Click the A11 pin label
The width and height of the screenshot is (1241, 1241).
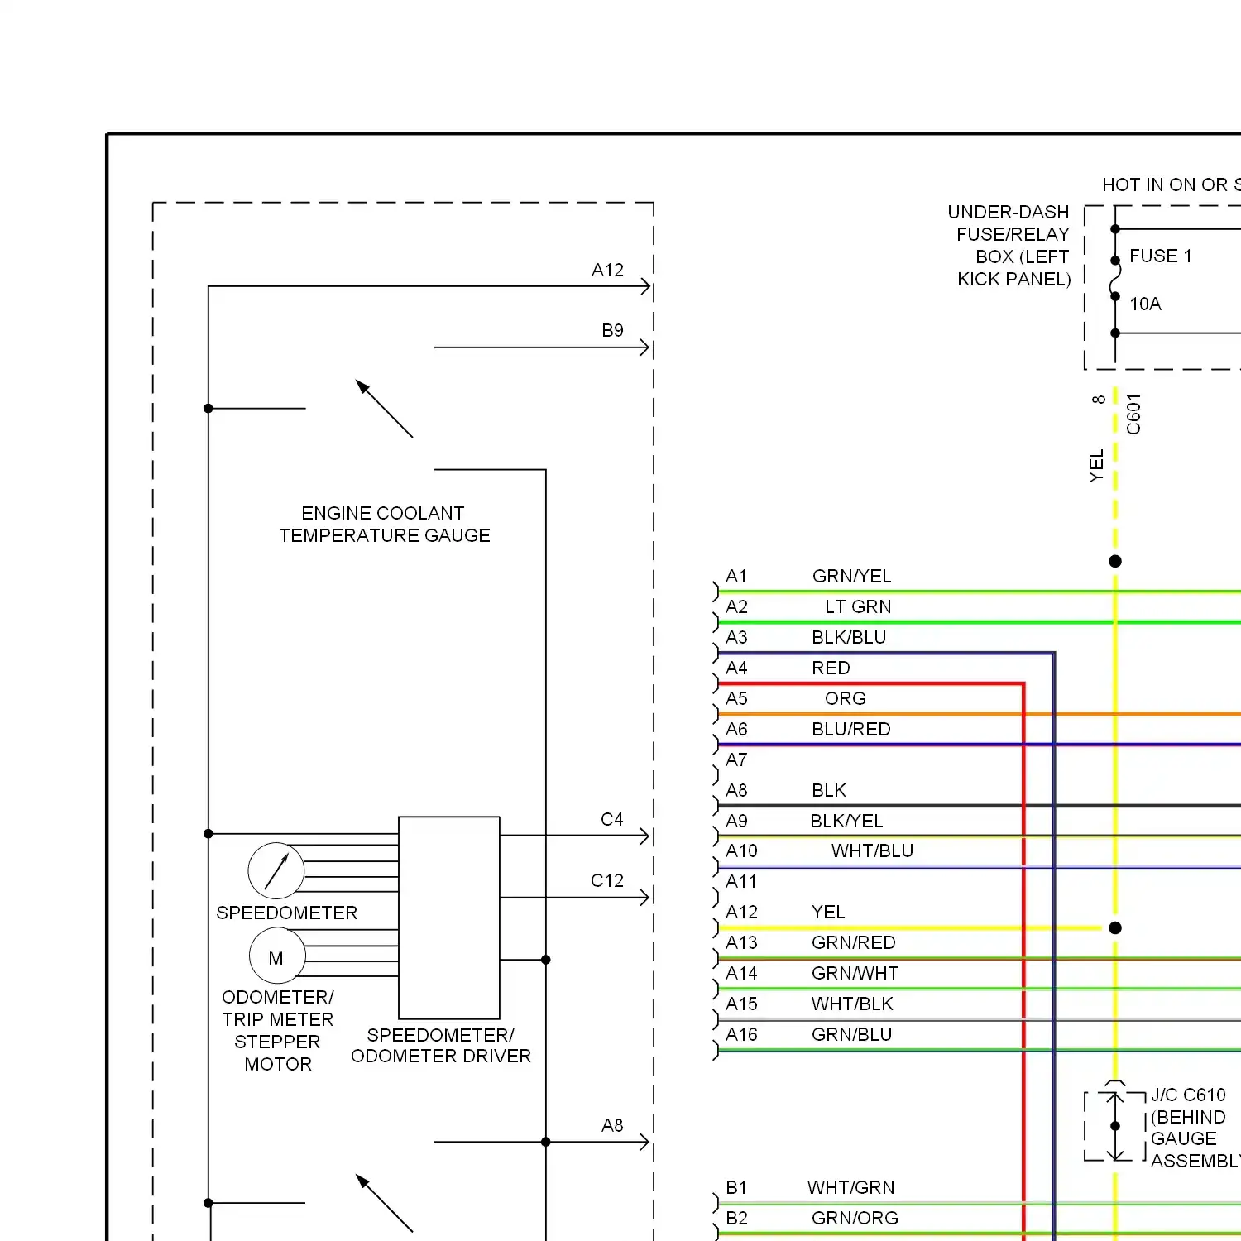(741, 881)
